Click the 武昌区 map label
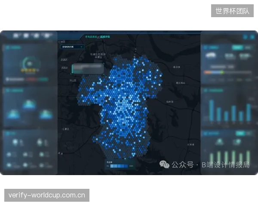258x206 pixels. 64,60
